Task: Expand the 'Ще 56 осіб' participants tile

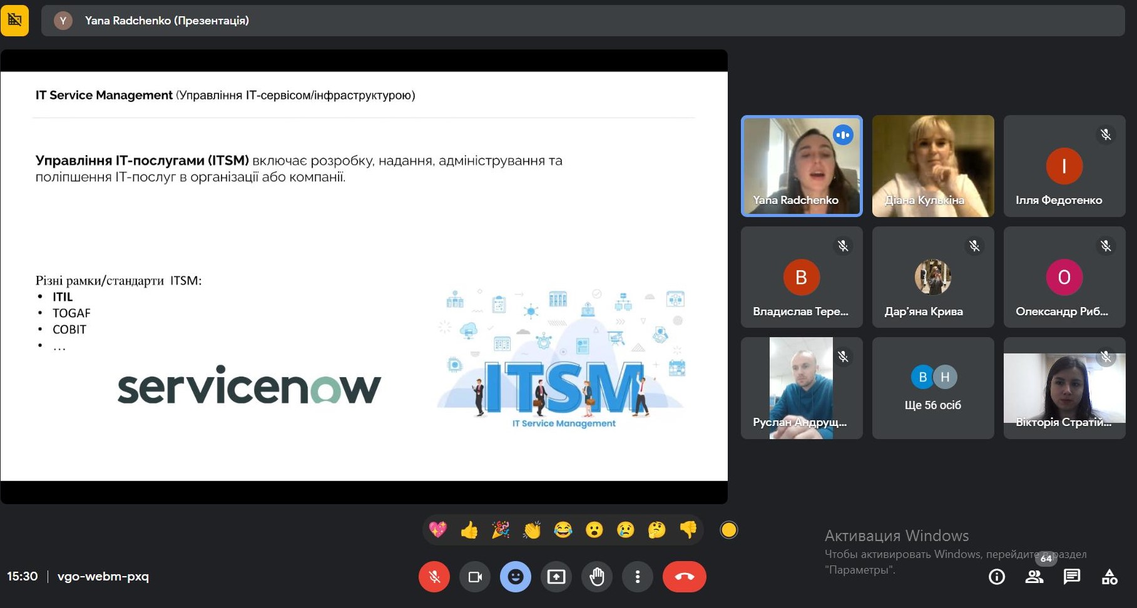Action: coord(933,388)
